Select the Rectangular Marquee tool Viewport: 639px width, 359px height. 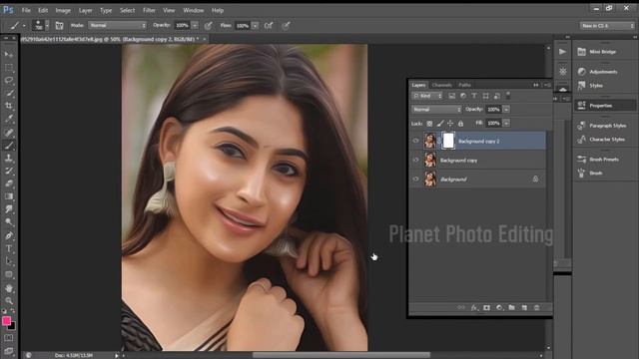[9, 67]
